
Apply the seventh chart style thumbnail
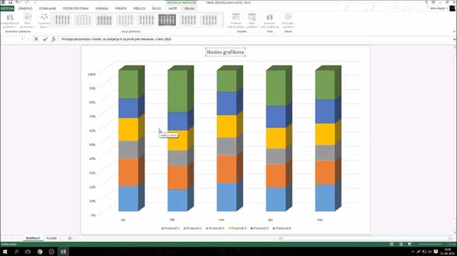pos(188,20)
